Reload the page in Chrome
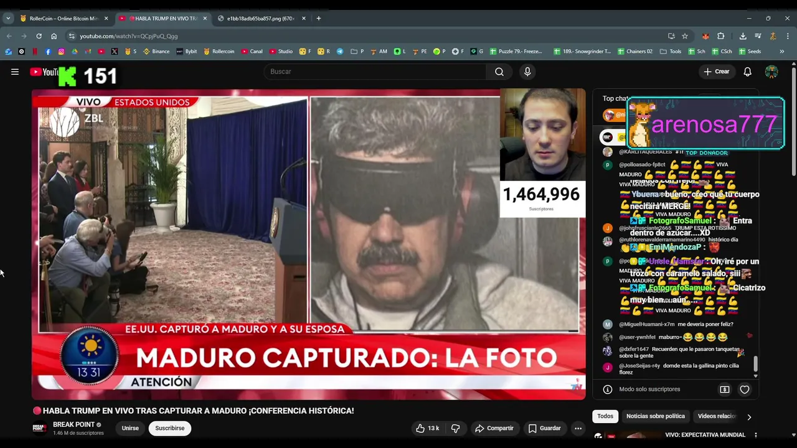Viewport: 797px width, 448px height. [39, 36]
